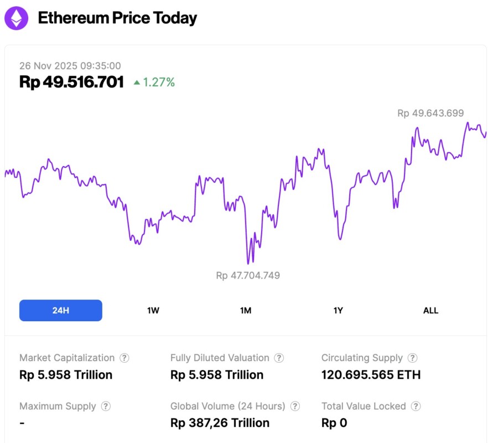Click the purple Ethereum logo icon
This screenshot has height=443, width=488.
pos(17,18)
